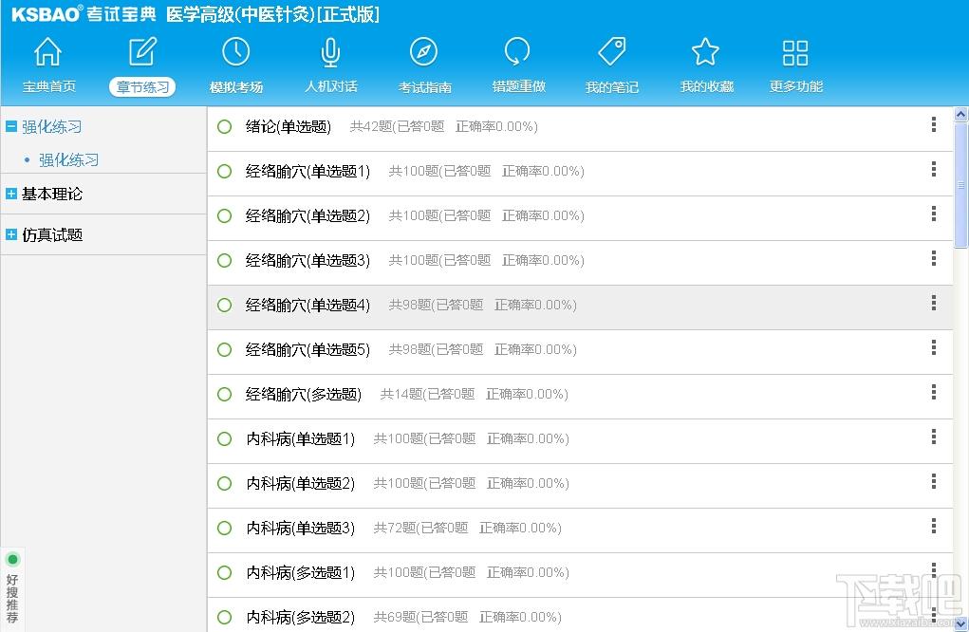Select the radio circle for 经络腧穴(单选题2)
The height and width of the screenshot is (632, 969).
(224, 215)
